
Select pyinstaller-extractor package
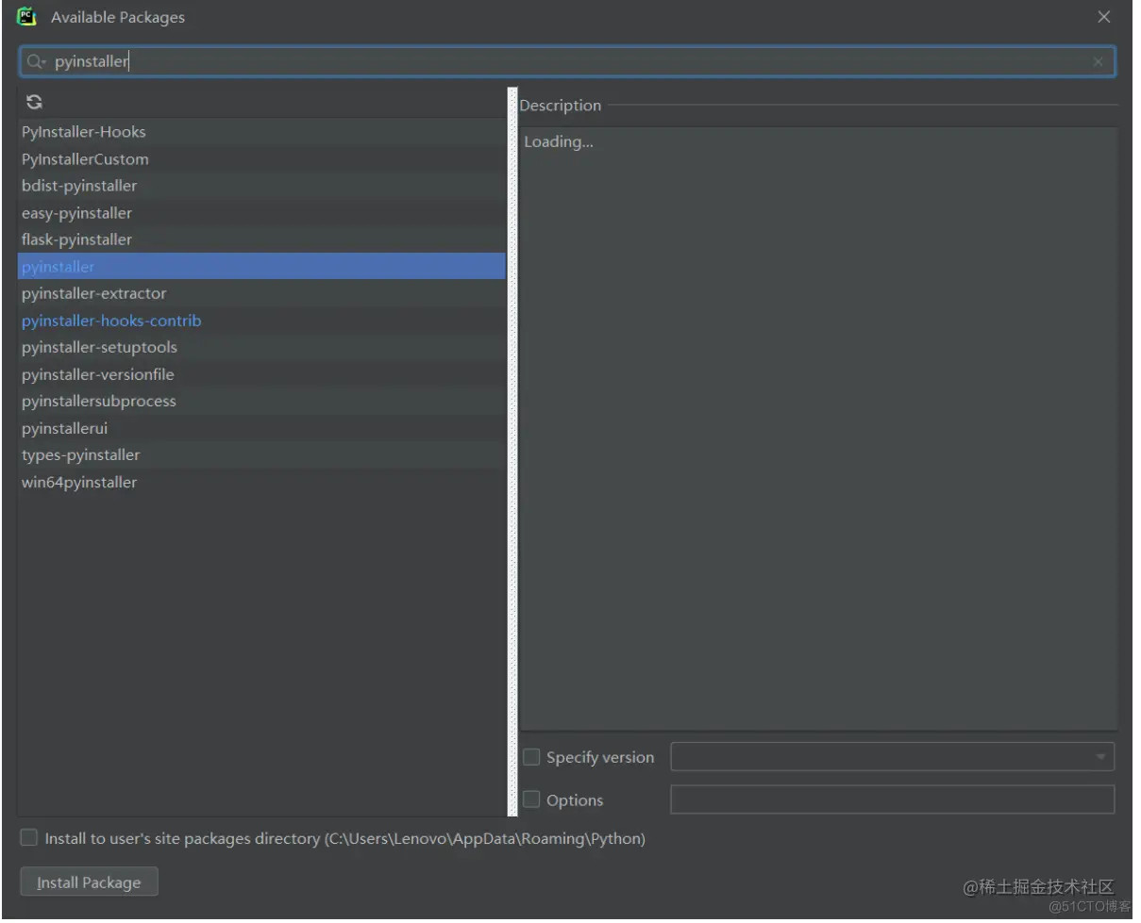click(x=261, y=293)
